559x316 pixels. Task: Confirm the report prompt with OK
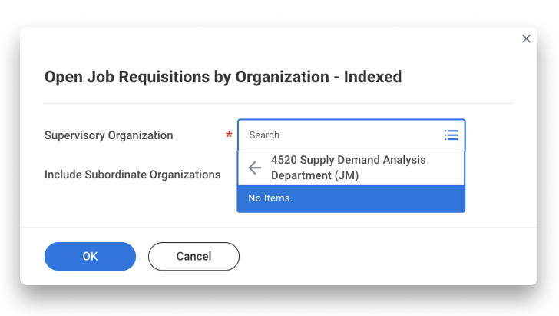coord(90,257)
